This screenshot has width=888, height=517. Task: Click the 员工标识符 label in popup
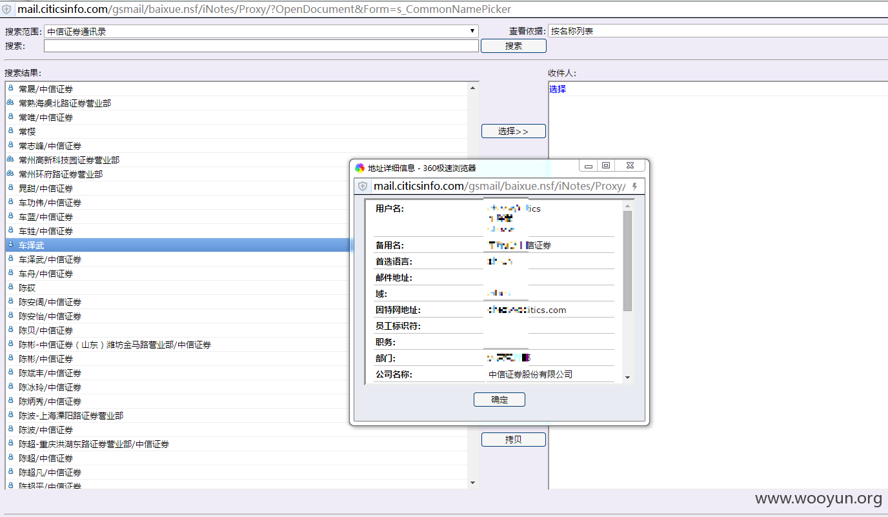398,326
